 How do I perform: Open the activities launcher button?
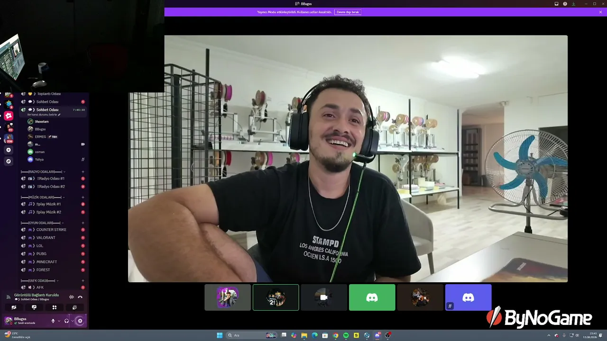[55, 307]
